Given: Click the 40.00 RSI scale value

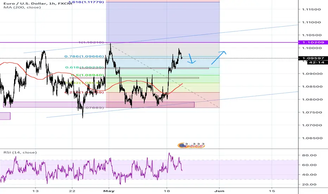Looking at the screenshot, I should click(309, 175).
